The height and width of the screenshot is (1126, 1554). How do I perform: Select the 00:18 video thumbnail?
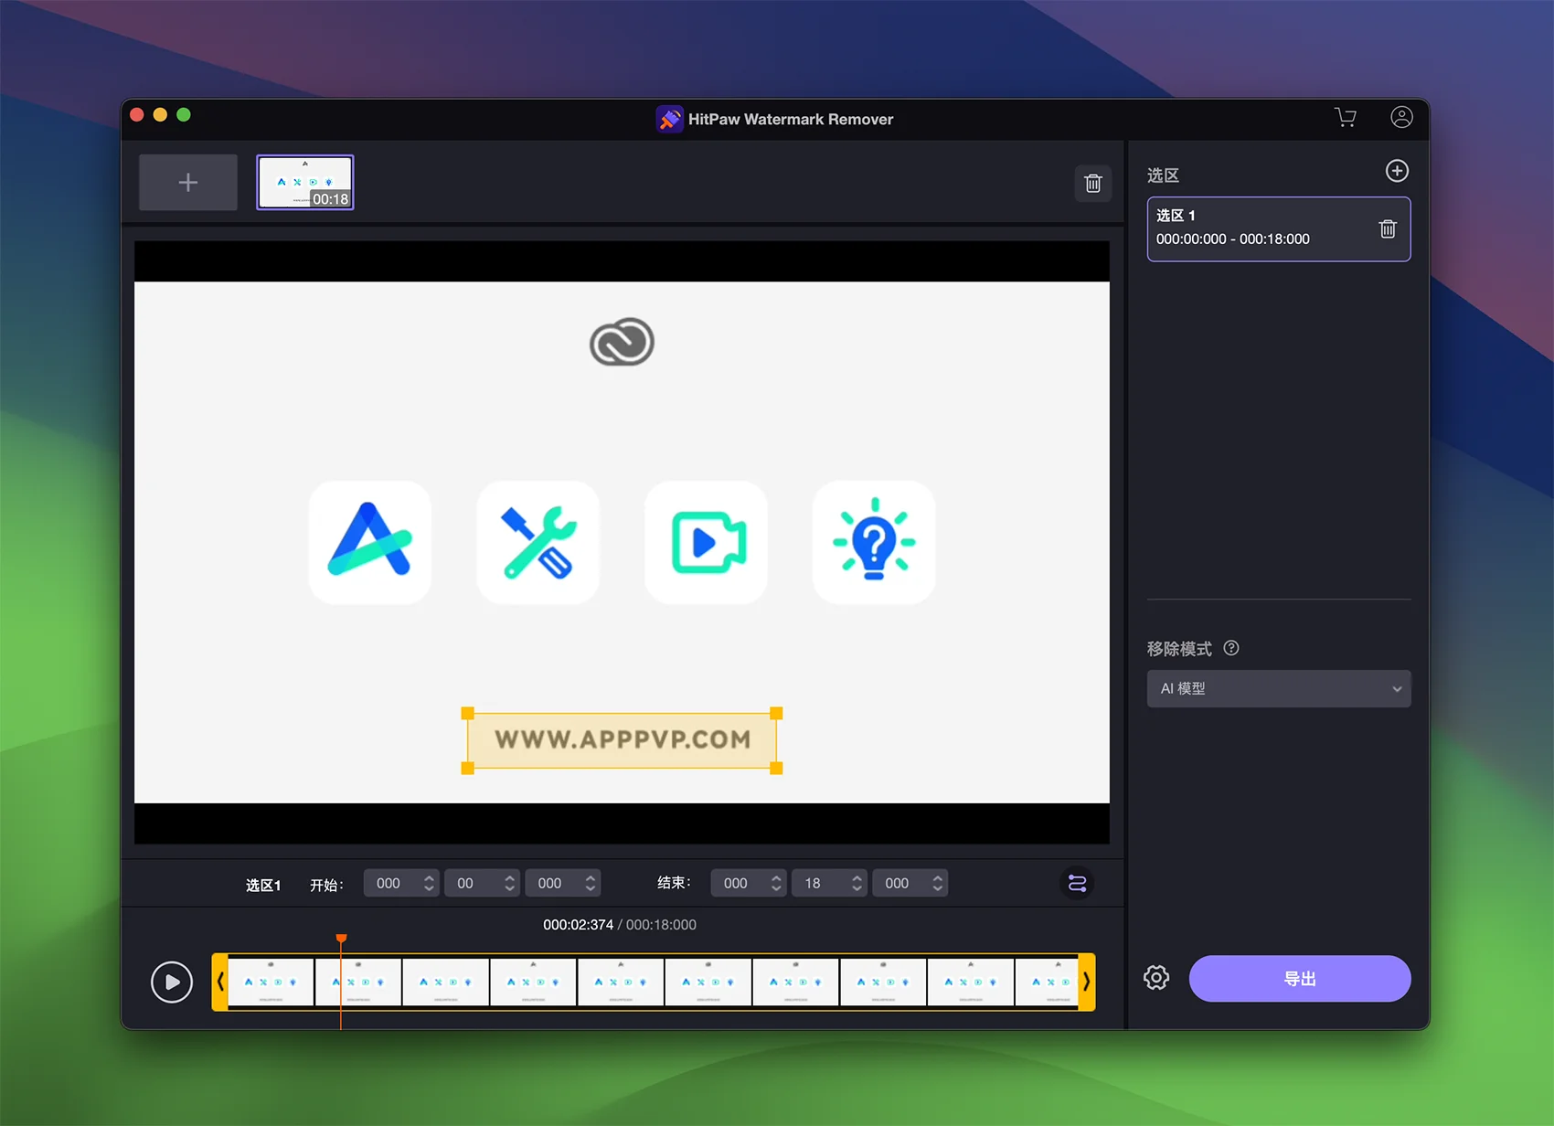305,183
